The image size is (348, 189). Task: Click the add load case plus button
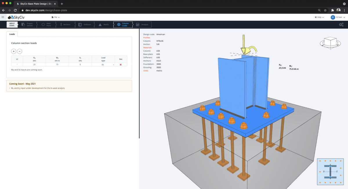click(x=14, y=51)
